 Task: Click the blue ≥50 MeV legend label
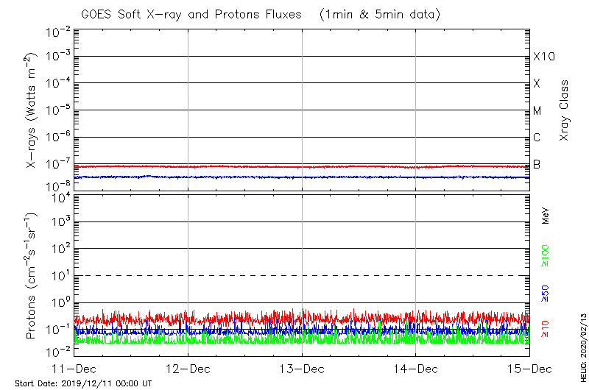546,294
